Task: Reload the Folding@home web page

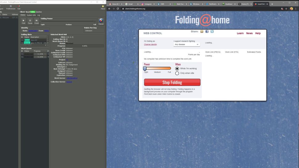Action: pyautogui.click(x=118, y=9)
